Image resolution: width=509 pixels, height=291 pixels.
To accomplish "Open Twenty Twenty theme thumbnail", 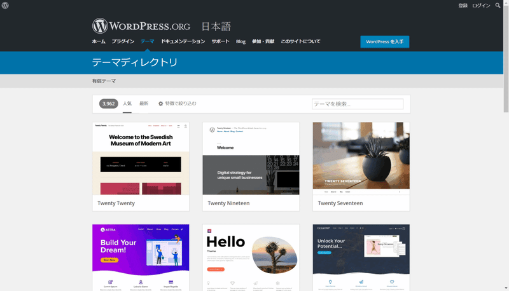I will 141,158.
